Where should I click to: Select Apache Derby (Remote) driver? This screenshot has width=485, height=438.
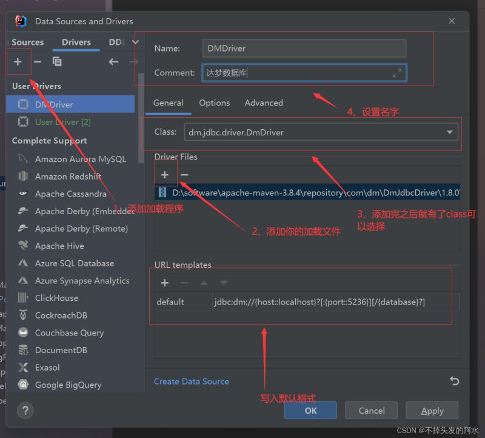pyautogui.click(x=70, y=229)
